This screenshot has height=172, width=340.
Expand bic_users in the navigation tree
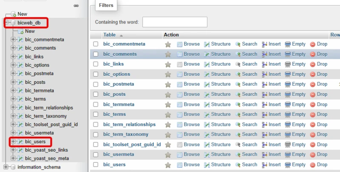pos(13,142)
